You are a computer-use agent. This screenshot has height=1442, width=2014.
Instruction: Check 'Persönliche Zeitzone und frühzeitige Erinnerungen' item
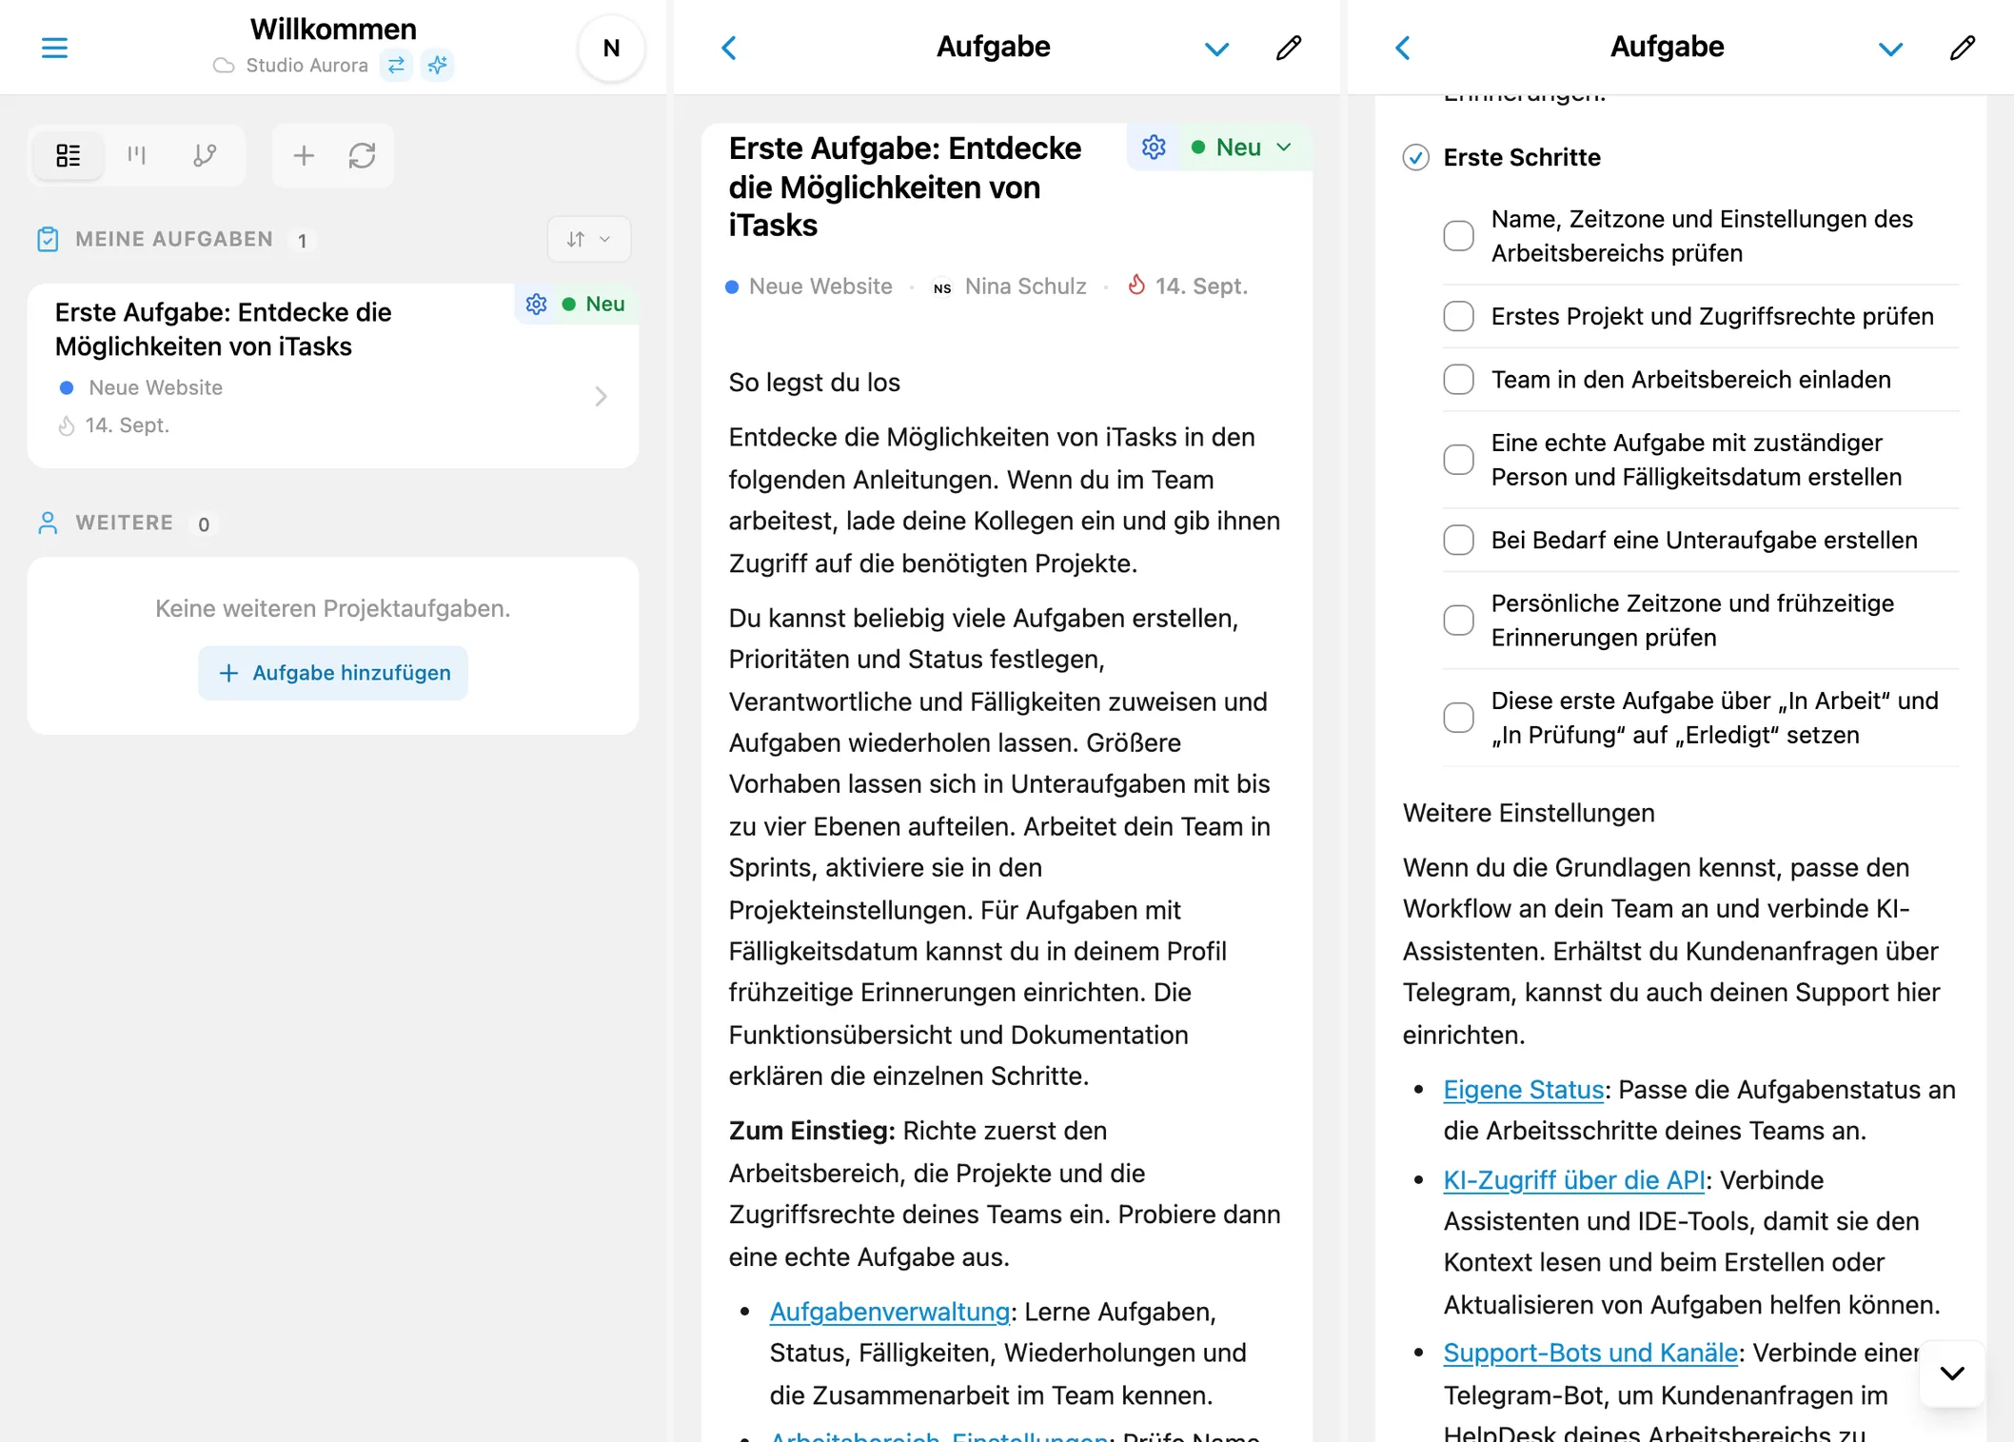(1458, 620)
